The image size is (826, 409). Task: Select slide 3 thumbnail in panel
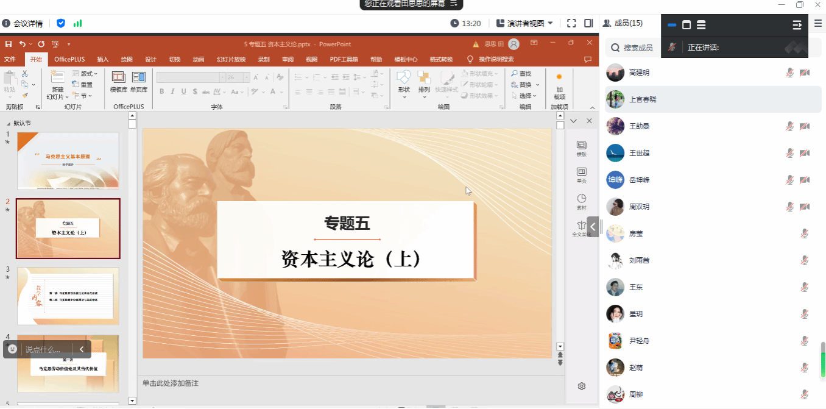(68, 296)
